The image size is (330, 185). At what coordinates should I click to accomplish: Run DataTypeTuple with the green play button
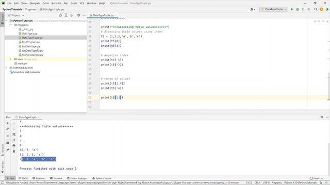[x=292, y=9]
